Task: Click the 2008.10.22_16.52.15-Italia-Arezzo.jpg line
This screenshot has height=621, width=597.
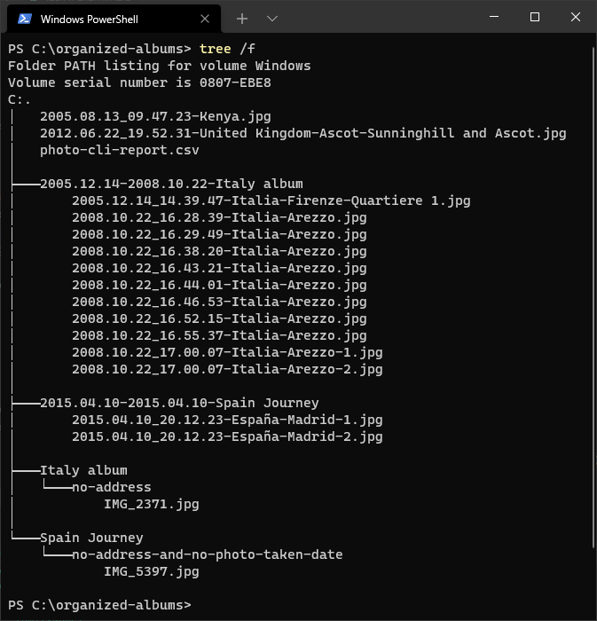Action: tap(219, 318)
